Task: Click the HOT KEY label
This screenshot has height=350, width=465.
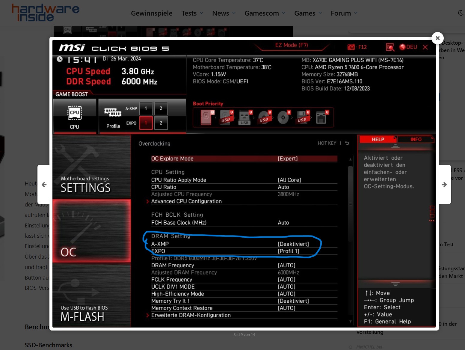Action: tap(327, 143)
